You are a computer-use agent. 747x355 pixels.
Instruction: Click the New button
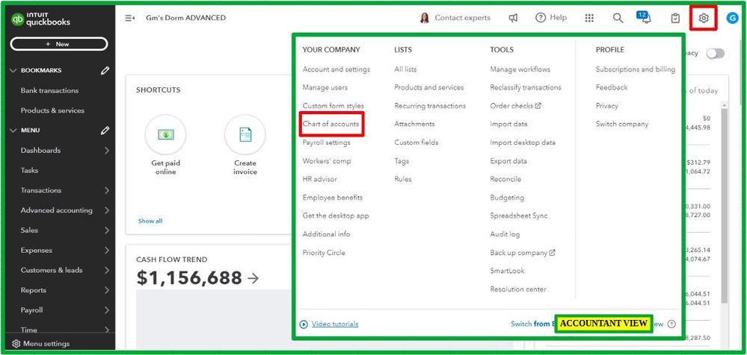click(x=59, y=44)
